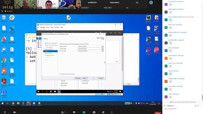
Task: Open the Input menu in VirtualBox
Action: coord(52,28)
